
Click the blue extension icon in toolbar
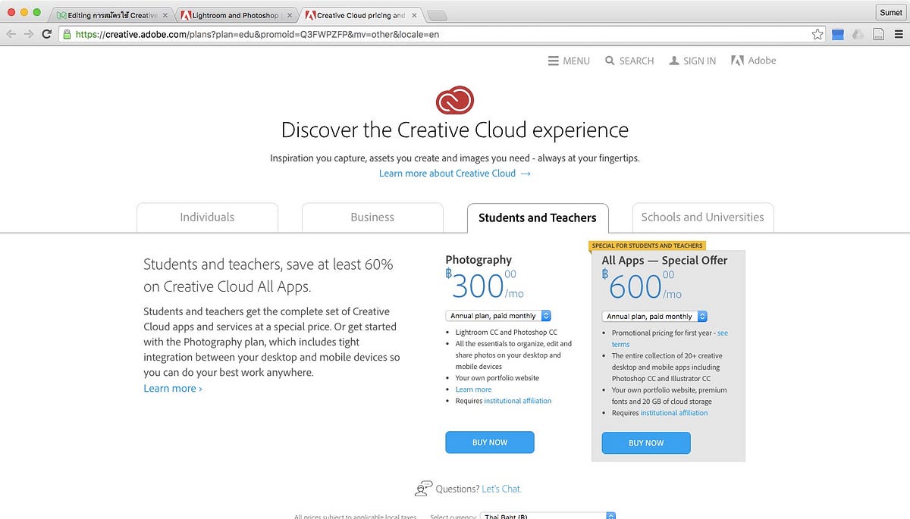pyautogui.click(x=838, y=34)
